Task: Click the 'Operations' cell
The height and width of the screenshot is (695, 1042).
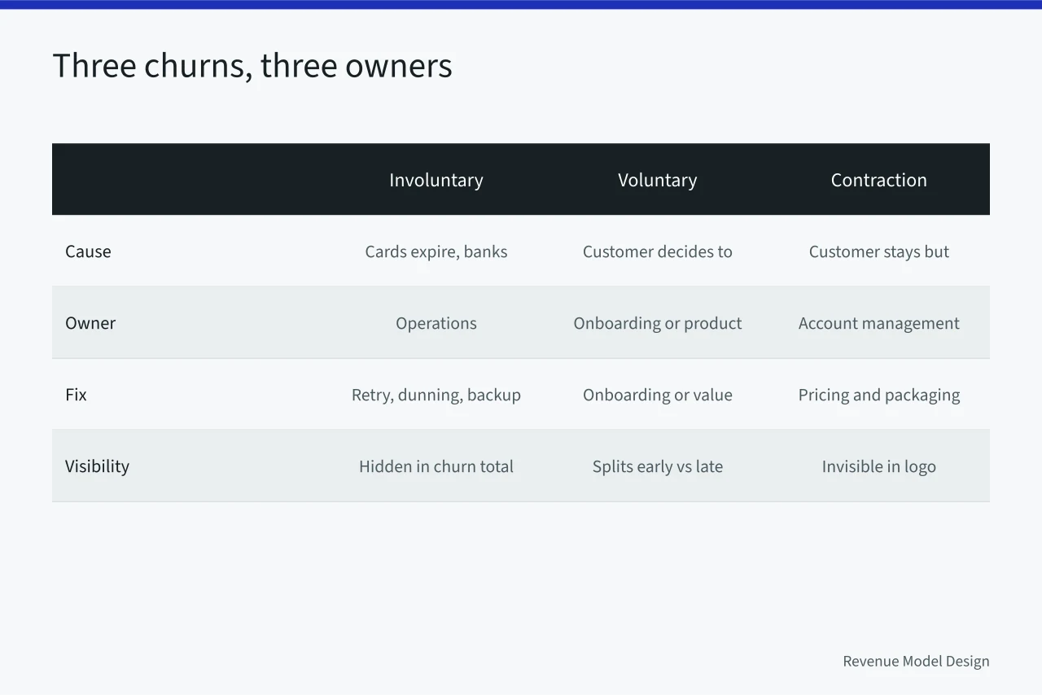Action: point(436,323)
